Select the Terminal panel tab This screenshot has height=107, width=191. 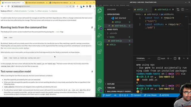tap(141, 58)
